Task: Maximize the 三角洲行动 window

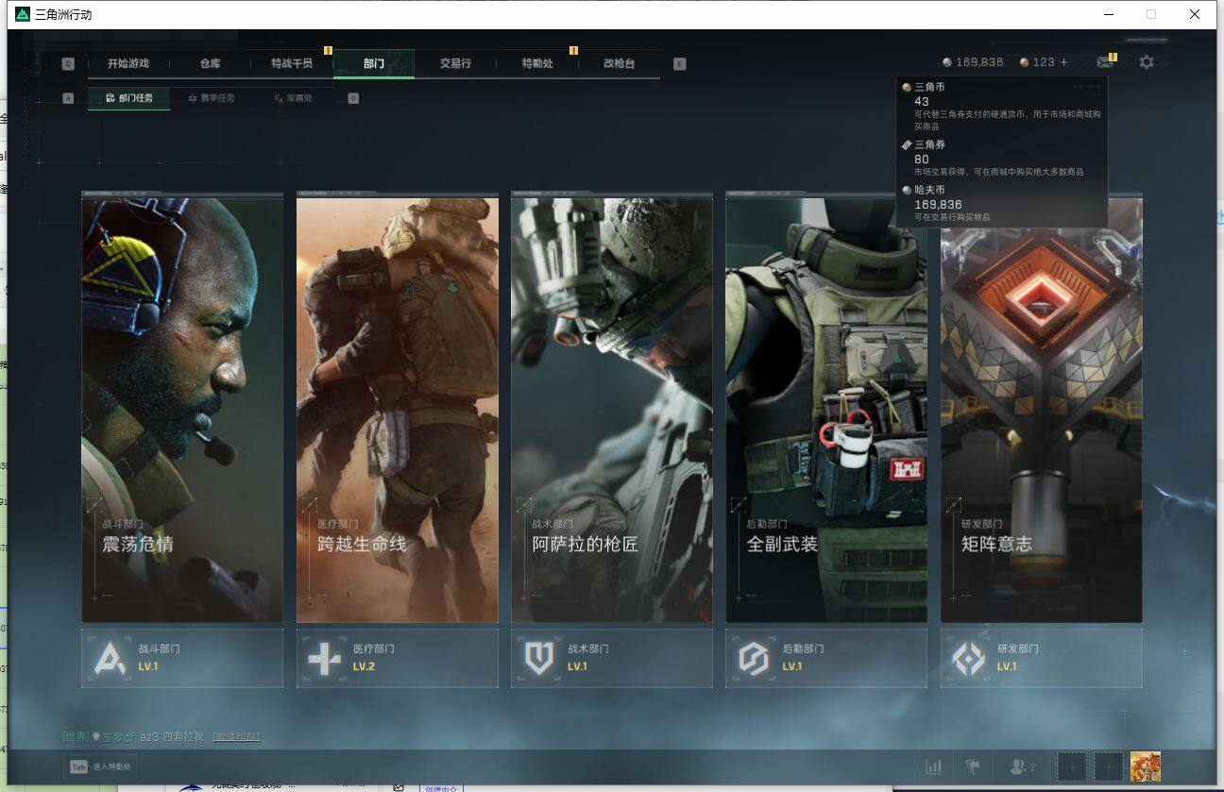Action: [x=1151, y=14]
